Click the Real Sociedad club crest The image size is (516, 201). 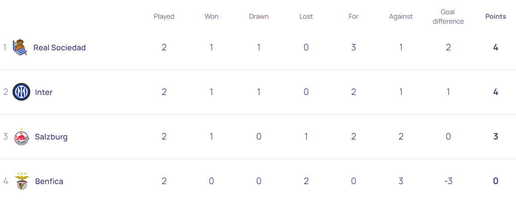(x=20, y=47)
